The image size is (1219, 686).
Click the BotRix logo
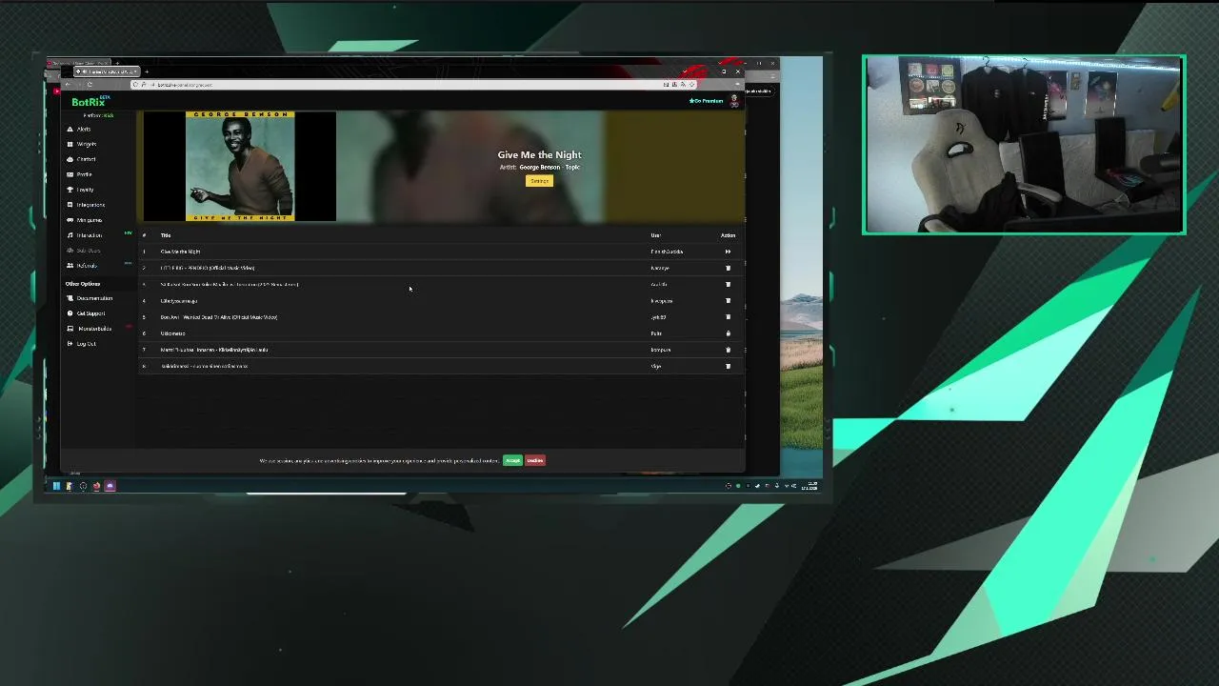pos(90,101)
